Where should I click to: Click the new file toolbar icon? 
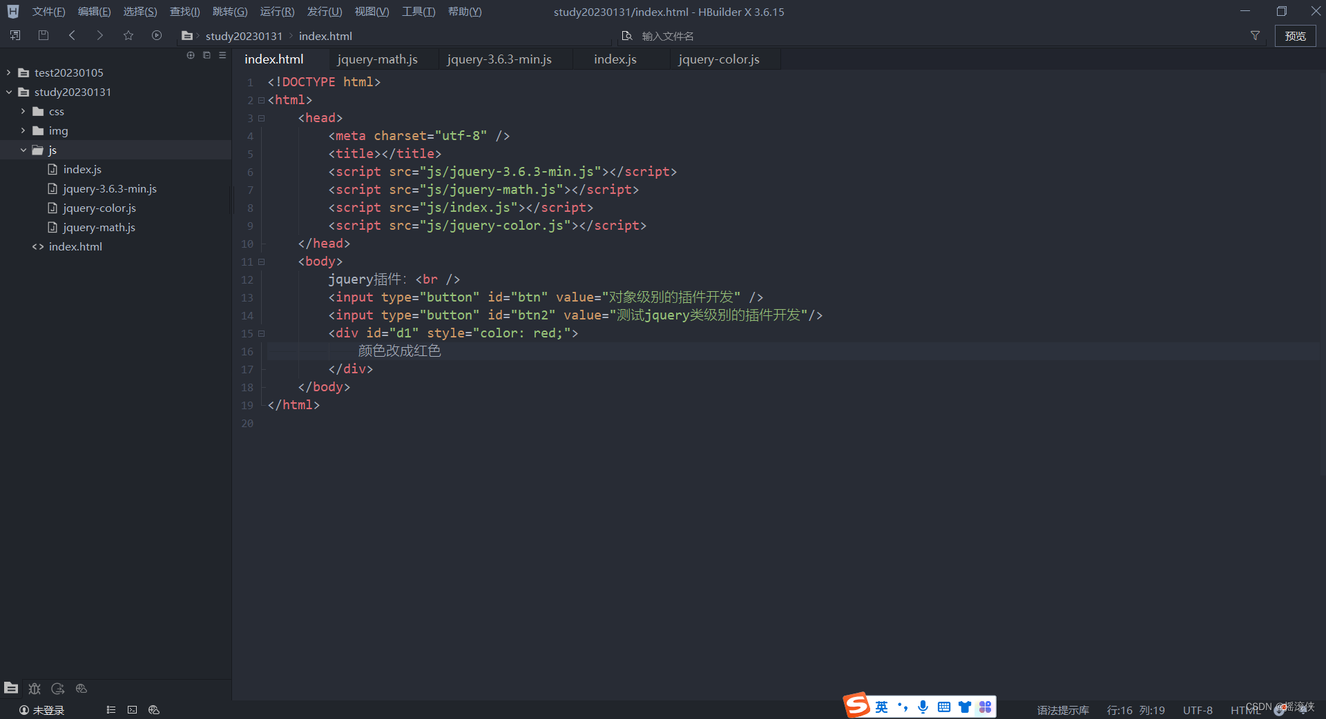[15, 35]
